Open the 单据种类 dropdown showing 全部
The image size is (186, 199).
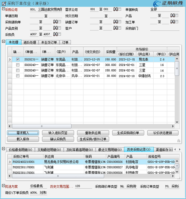pos(165,9)
